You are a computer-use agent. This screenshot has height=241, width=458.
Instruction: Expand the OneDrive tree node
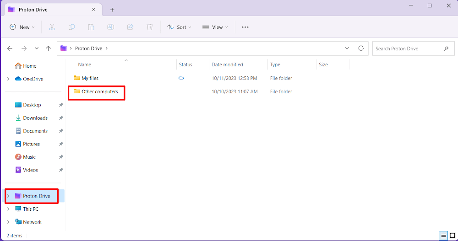(8, 79)
